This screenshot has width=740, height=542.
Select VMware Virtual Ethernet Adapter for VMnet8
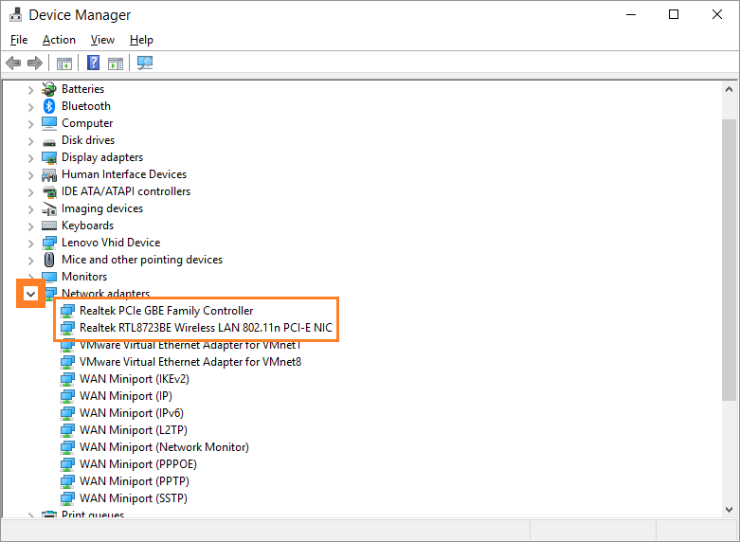(x=190, y=362)
